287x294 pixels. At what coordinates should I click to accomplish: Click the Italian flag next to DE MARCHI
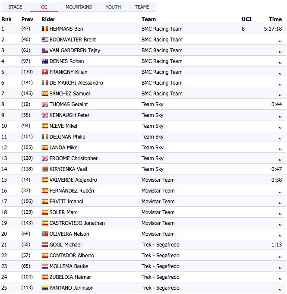click(44, 83)
